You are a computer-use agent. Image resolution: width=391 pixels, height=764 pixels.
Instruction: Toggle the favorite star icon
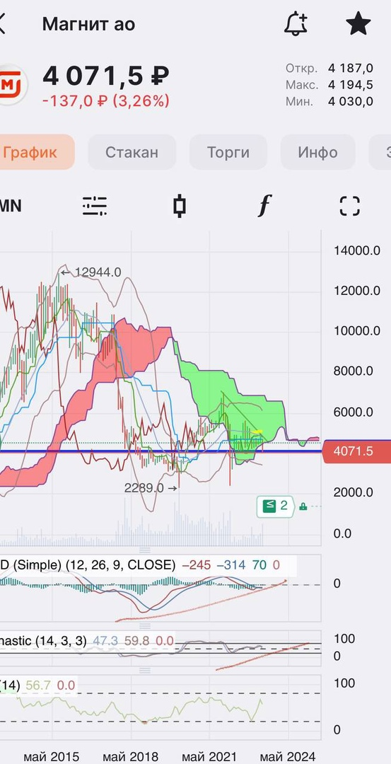358,24
